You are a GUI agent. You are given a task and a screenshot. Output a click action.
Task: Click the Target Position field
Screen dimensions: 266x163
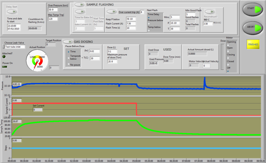coord(51,44)
